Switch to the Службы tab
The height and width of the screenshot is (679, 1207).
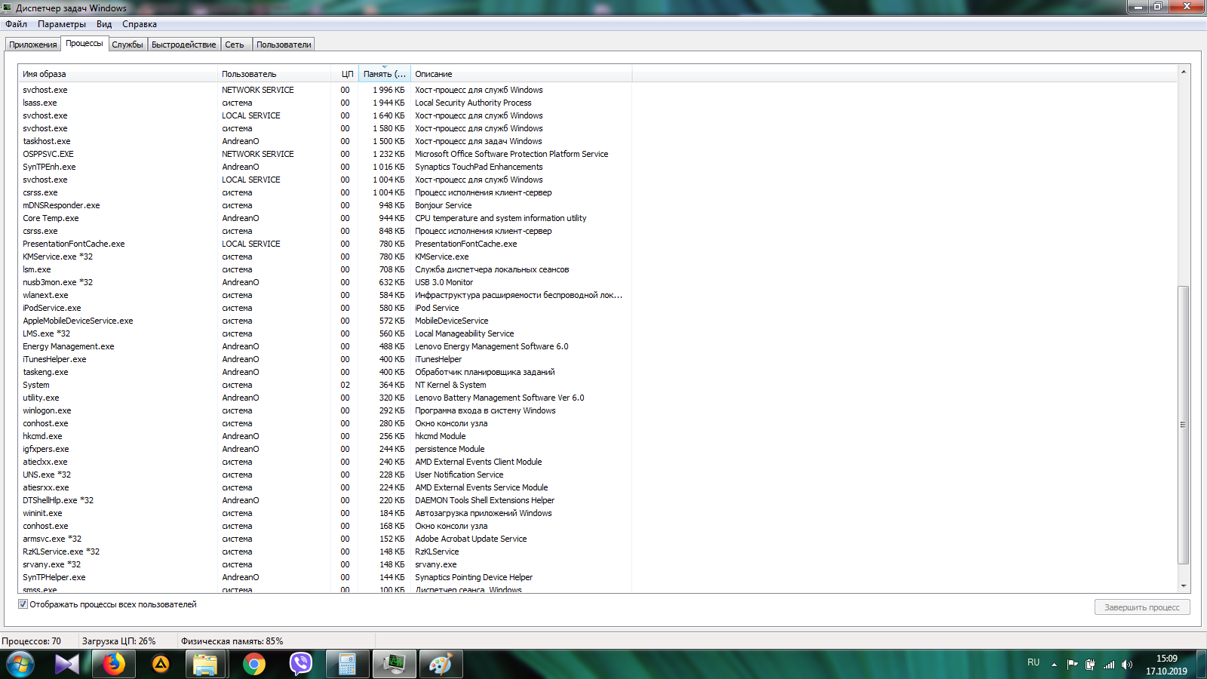[x=127, y=45]
